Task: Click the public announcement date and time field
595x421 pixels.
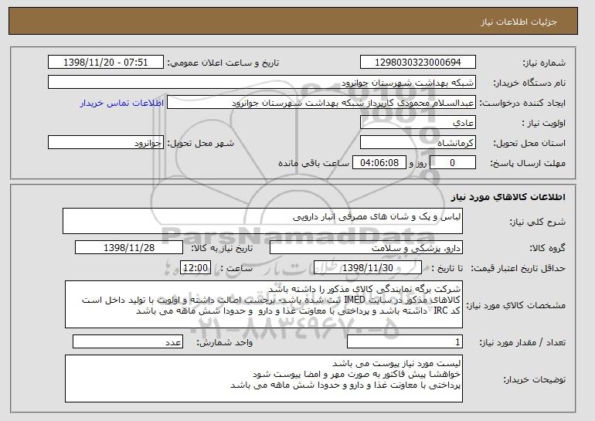Action: [106, 63]
